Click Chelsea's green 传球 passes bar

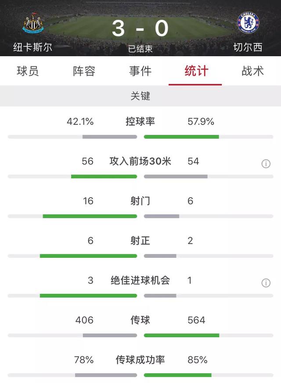click(x=181, y=336)
